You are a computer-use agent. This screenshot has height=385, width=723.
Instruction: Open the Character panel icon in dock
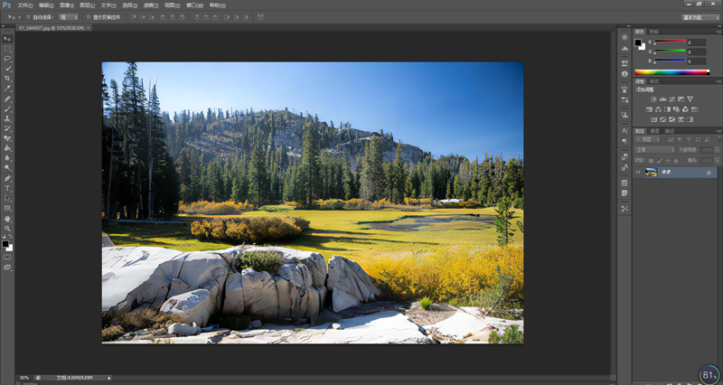(x=624, y=131)
